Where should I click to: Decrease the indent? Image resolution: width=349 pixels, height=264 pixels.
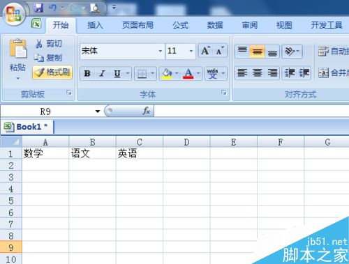[290, 73]
